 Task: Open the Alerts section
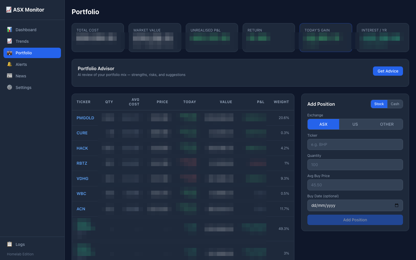click(x=32, y=64)
